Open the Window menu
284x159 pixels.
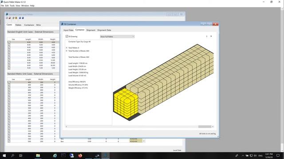click(x=25, y=6)
